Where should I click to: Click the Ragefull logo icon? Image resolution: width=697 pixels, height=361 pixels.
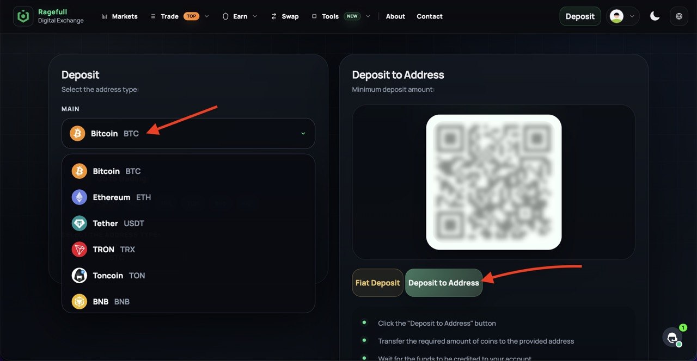[x=23, y=16]
